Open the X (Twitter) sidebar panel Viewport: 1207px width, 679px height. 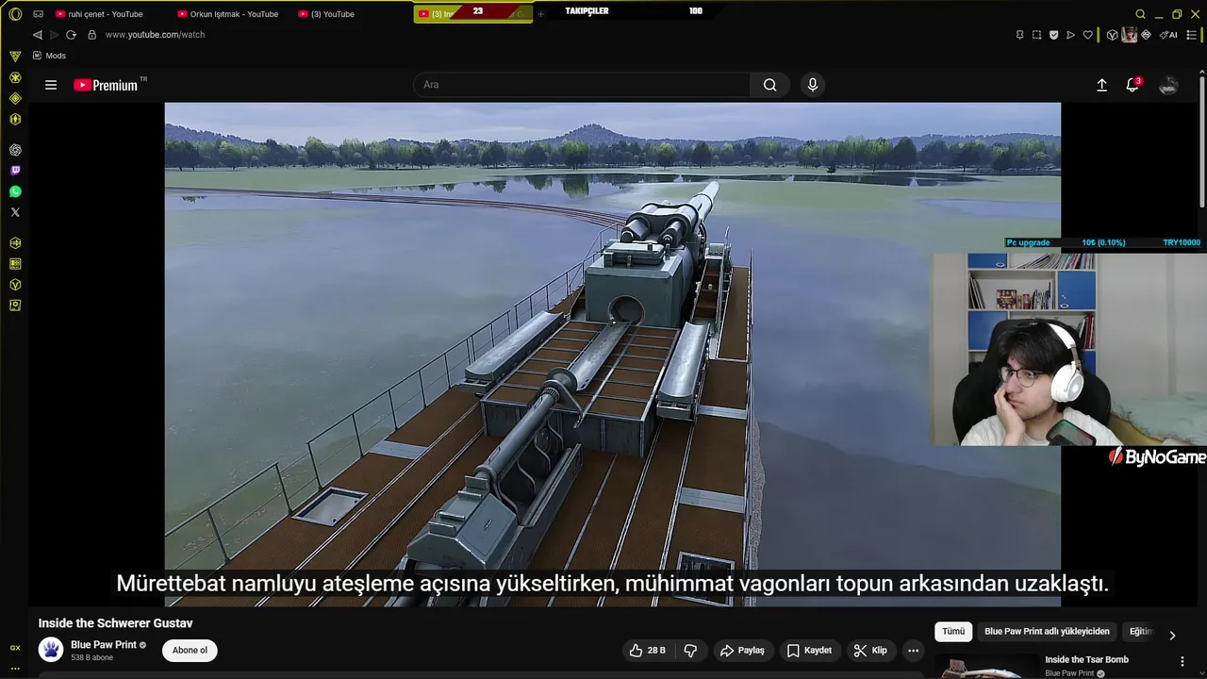point(15,212)
